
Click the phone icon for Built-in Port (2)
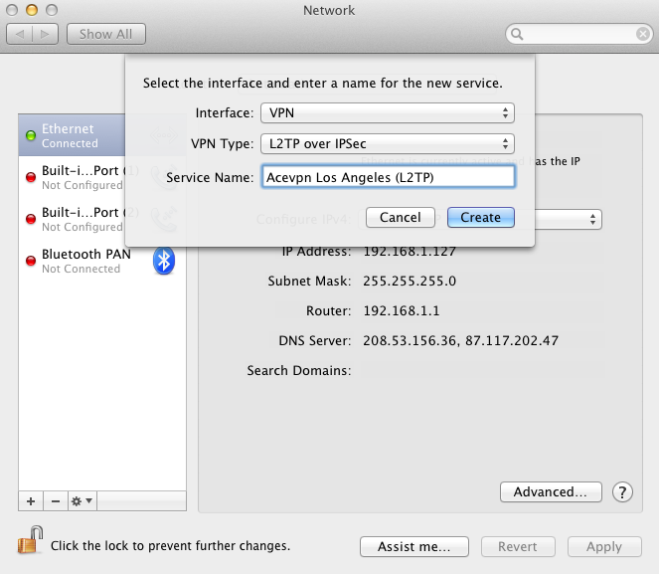point(164,219)
